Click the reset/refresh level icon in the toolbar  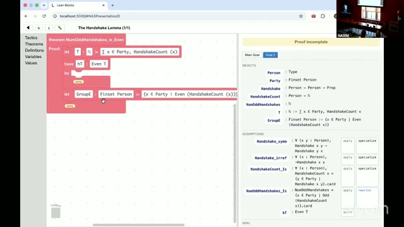click(x=39, y=28)
